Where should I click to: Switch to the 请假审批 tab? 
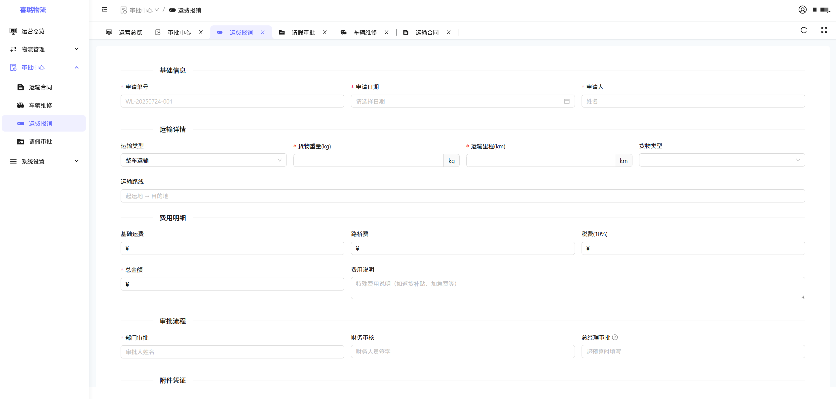[x=303, y=32]
